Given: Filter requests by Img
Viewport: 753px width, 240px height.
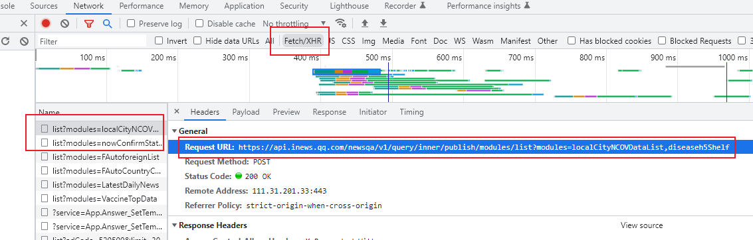Looking at the screenshot, I should pos(369,41).
